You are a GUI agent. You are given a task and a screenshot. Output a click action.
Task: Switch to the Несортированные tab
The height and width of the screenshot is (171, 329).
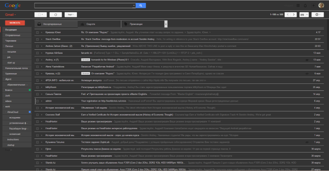[56, 24]
